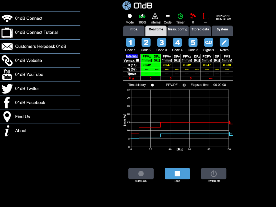Click the PPVy column header

click(167, 58)
